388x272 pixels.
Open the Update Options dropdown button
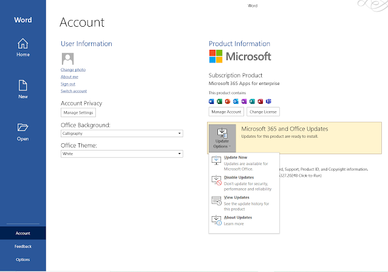[x=222, y=138]
